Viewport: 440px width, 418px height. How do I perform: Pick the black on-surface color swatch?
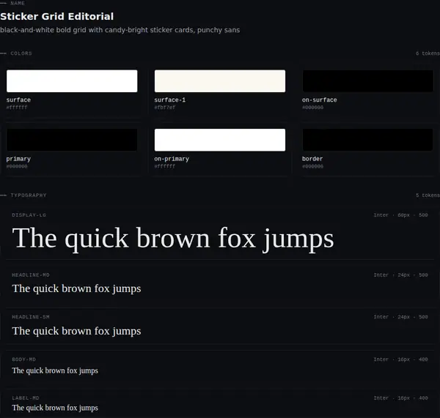tap(367, 81)
